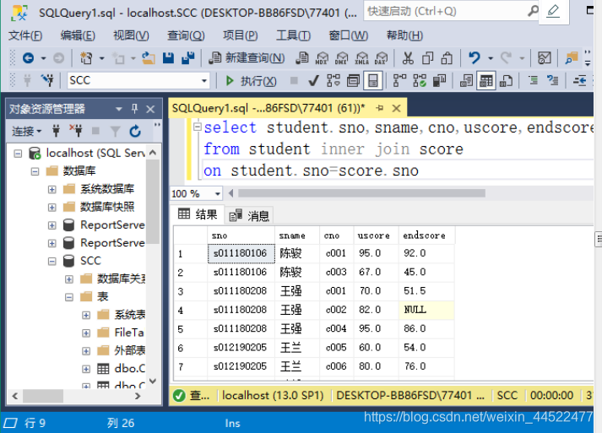This screenshot has height=433, width=602.
Task: Click the Disconnect icon in Object Explorer
Action: tap(76, 131)
